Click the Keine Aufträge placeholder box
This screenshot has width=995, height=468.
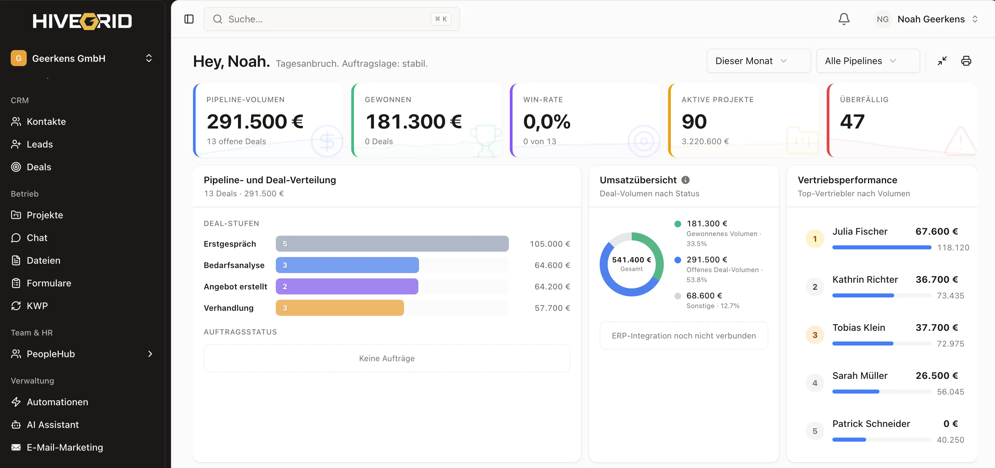[x=387, y=358]
